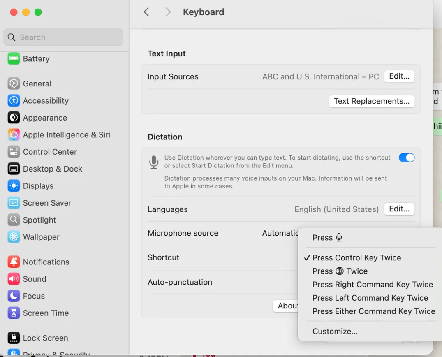The width and height of the screenshot is (442, 357).
Task: Click English (United States) language value
Action: pyautogui.click(x=337, y=209)
